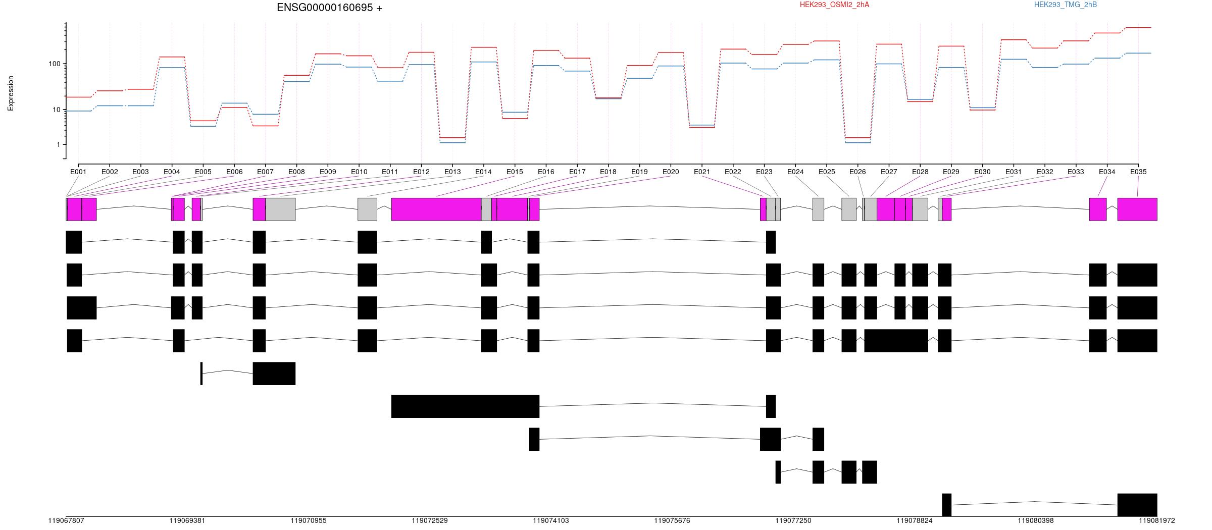Click exon label E028
This screenshot has height=530, width=1212.
tap(920, 172)
